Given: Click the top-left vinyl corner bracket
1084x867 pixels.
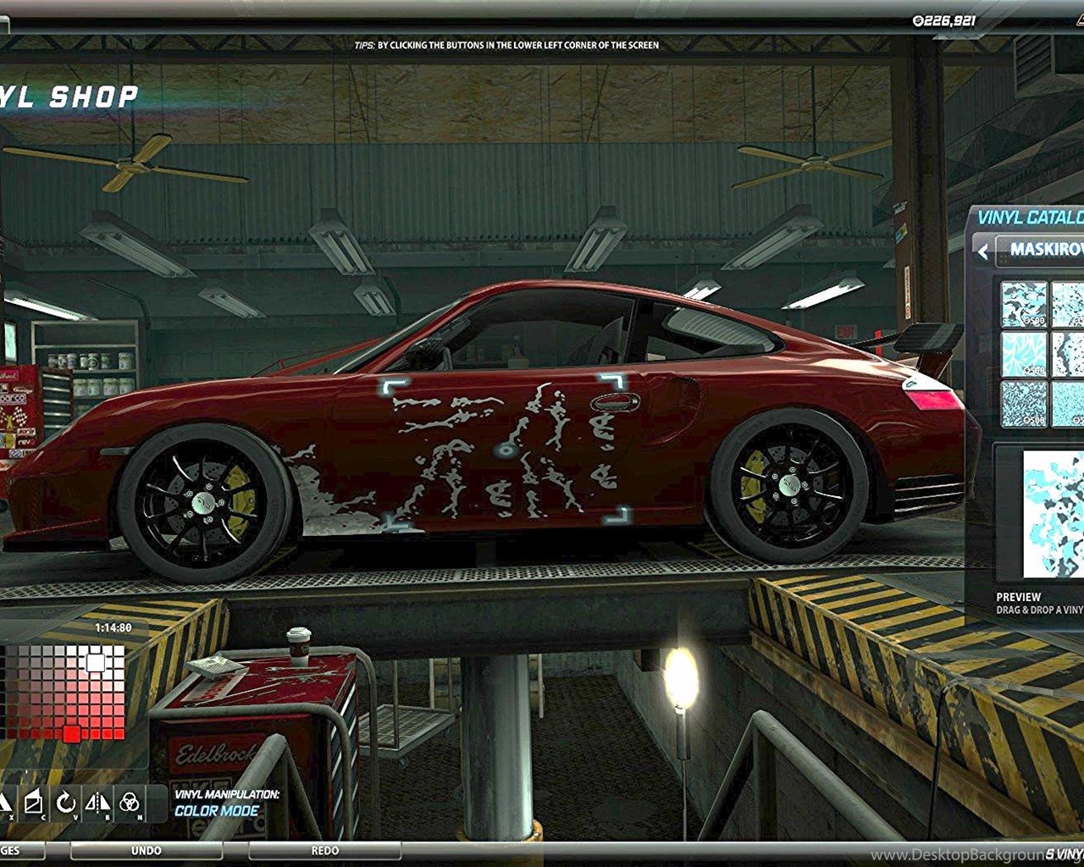Looking at the screenshot, I should tap(393, 387).
